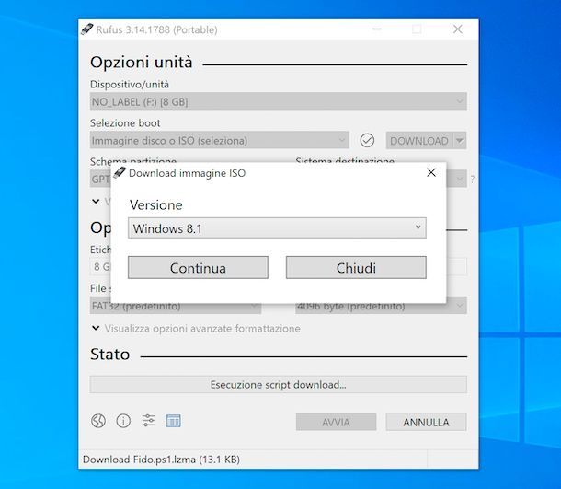
Task: Open the DOWNLOAD split-button arrow
Action: [x=460, y=140]
